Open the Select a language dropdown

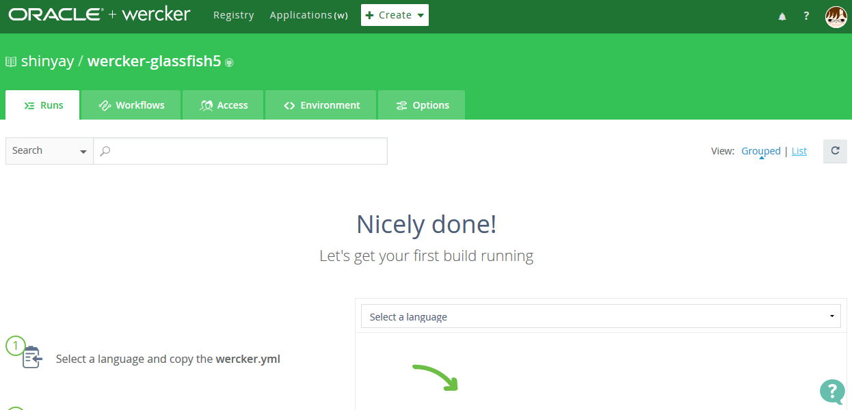601,316
